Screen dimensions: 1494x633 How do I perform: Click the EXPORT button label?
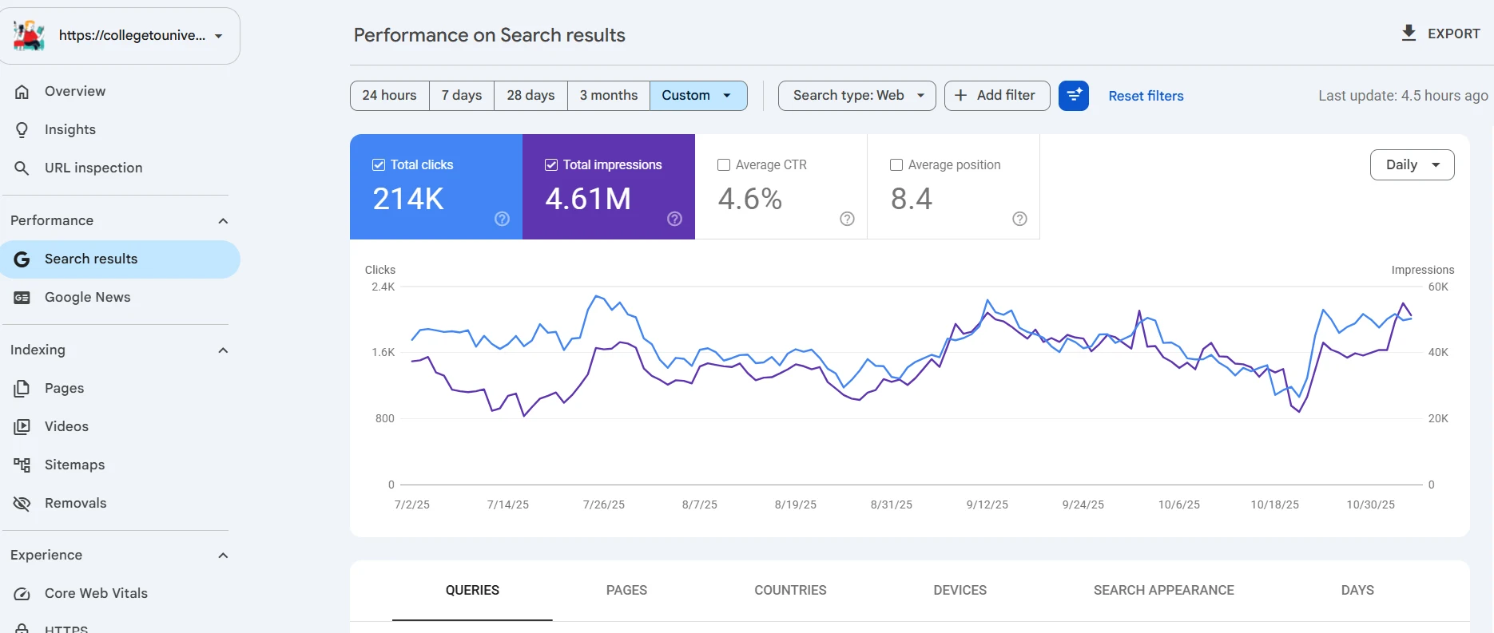[1453, 34]
